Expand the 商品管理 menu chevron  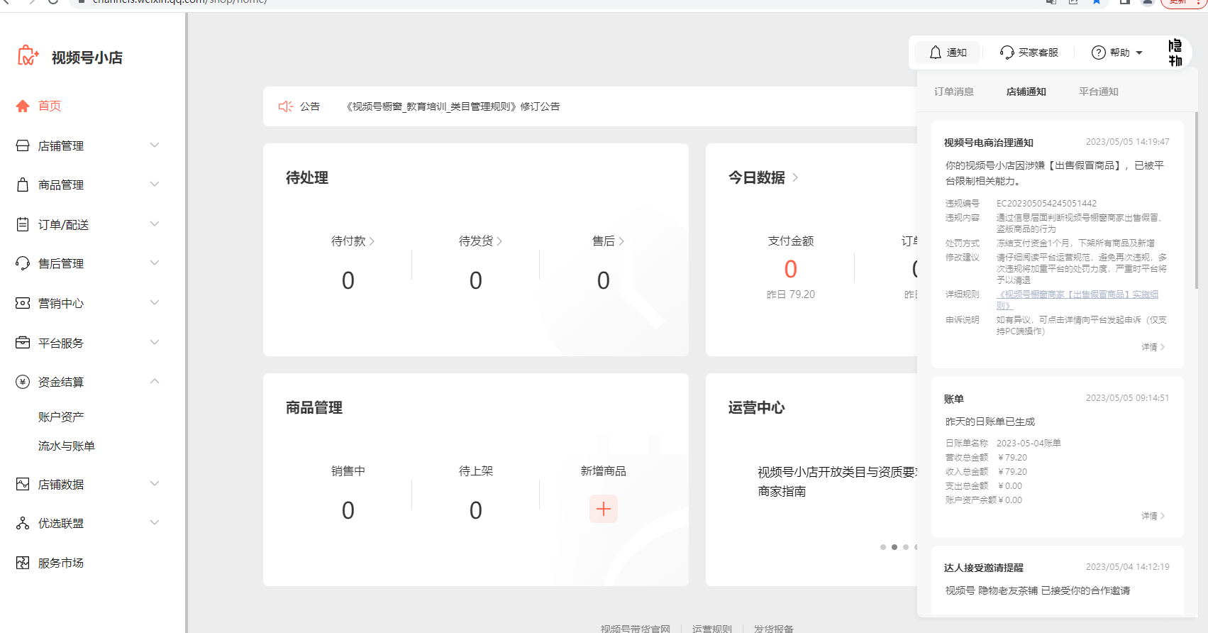155,184
